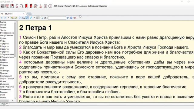The height and width of the screenshot is (109, 194).
Task: Select Есфирь in the book list
Action: (4, 65)
